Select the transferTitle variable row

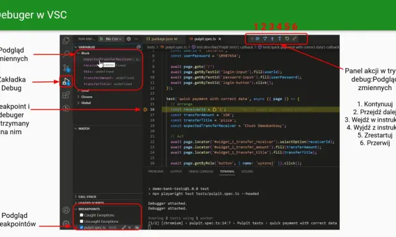click(108, 84)
